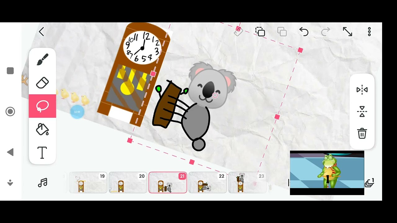Go back with the left chevron
Viewport: 397px width, 223px height.
click(x=42, y=32)
